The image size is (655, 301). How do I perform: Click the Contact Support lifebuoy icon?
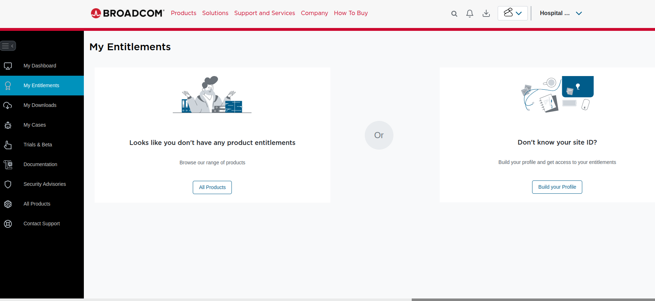tap(8, 224)
